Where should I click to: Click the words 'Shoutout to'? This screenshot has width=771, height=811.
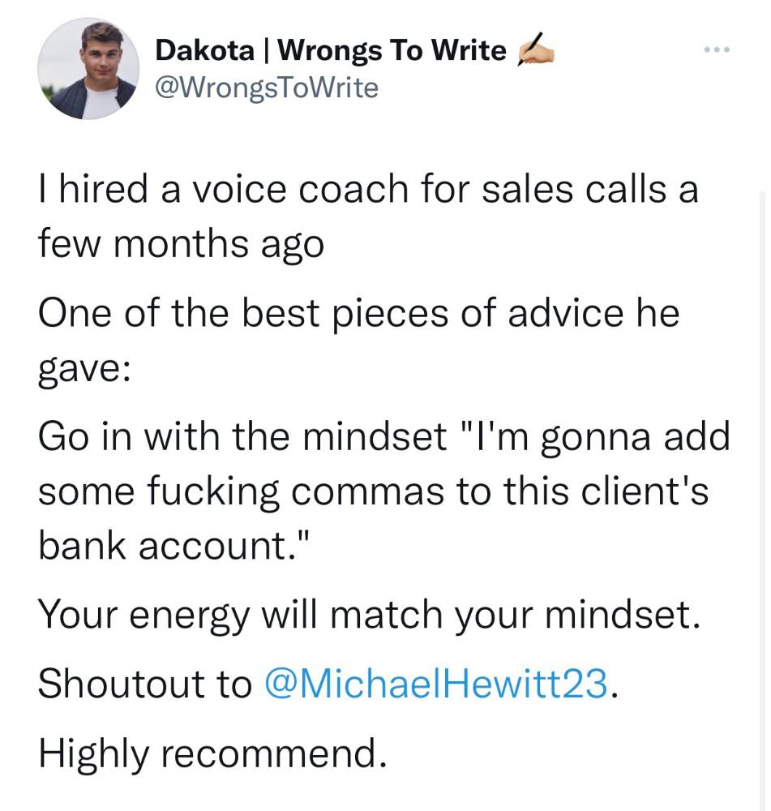pyautogui.click(x=145, y=683)
